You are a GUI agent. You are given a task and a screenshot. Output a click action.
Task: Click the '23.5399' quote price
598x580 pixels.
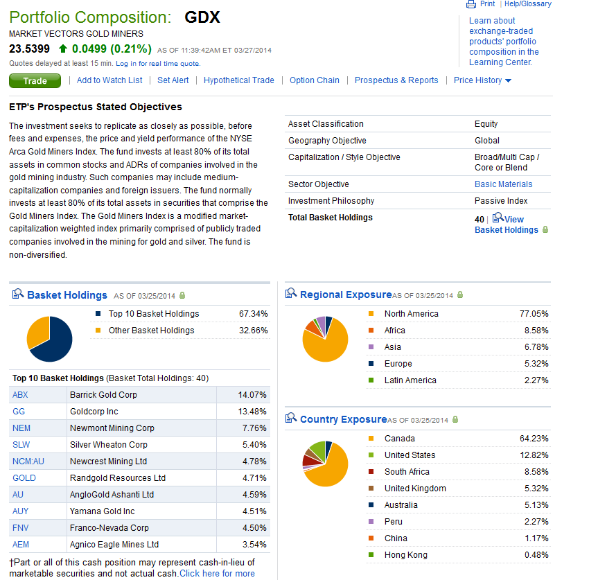tap(29, 49)
